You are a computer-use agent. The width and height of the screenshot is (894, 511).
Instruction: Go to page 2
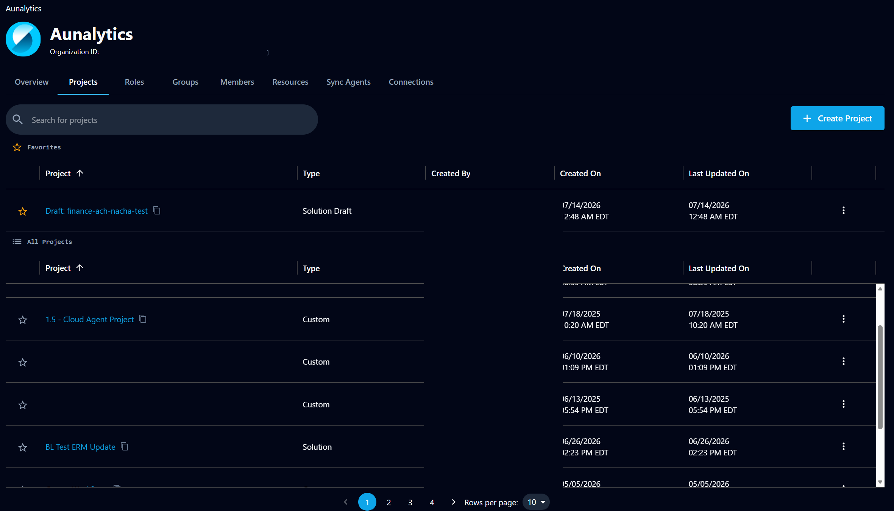tap(388, 502)
